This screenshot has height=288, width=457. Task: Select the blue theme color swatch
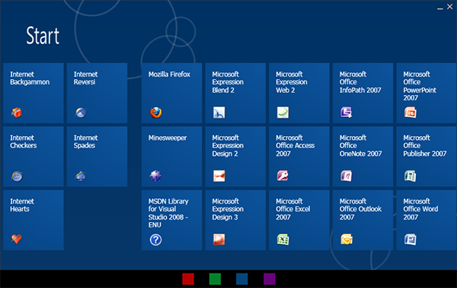coord(242,279)
